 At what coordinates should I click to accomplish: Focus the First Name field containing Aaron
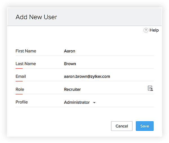click(109, 51)
